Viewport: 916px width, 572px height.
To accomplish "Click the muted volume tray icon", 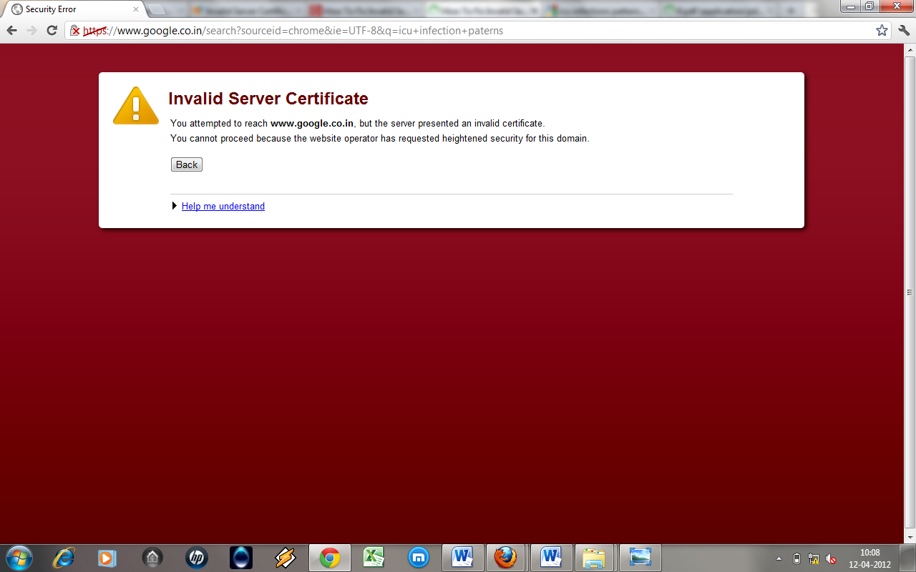I will point(831,558).
